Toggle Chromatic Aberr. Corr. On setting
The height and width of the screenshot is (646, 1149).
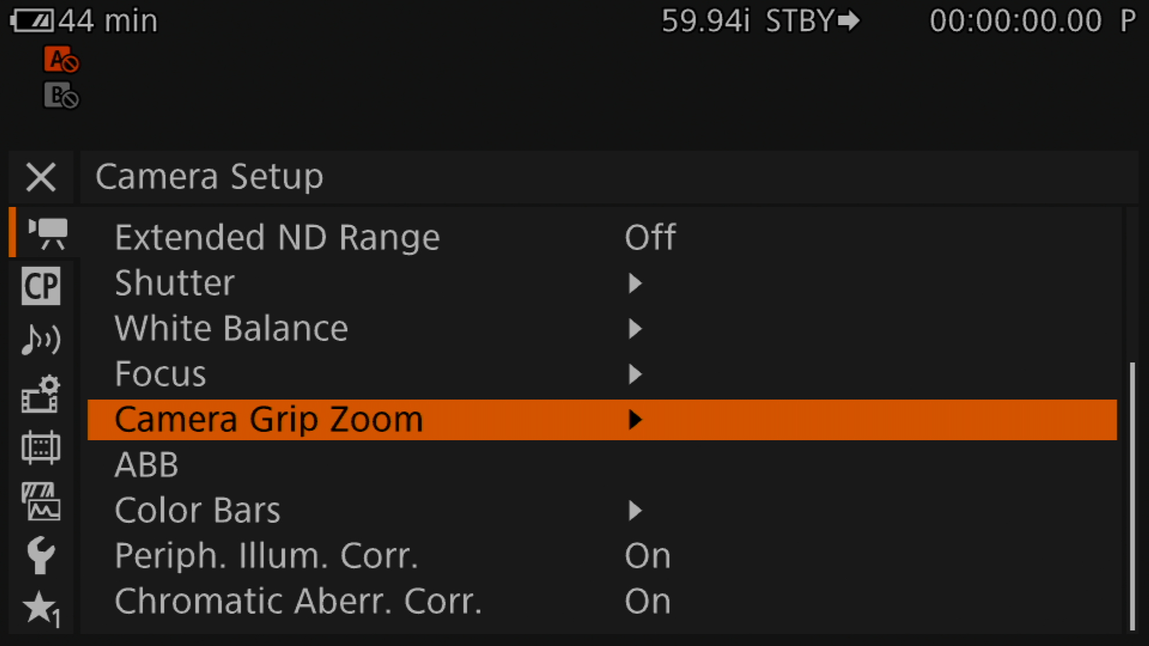click(647, 601)
